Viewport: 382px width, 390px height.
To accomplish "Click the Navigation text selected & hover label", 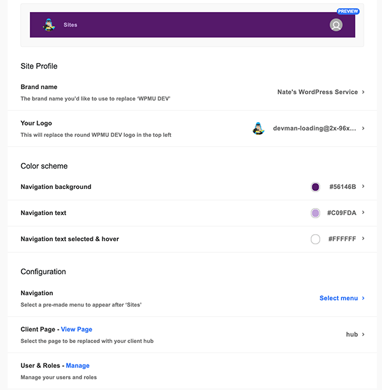I will coord(70,239).
